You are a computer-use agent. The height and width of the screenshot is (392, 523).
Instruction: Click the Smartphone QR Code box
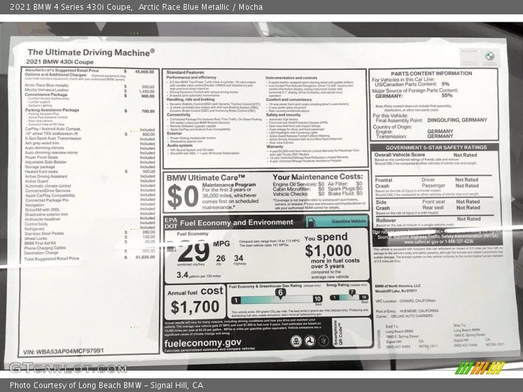pos(352,333)
